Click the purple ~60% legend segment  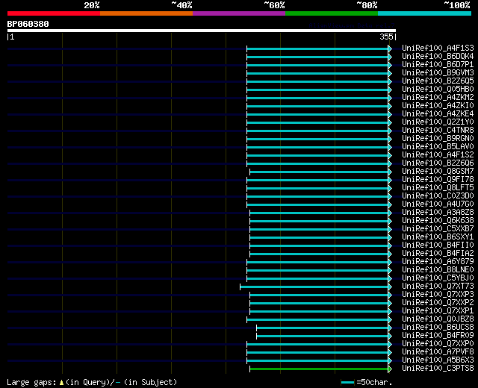tap(239, 13)
